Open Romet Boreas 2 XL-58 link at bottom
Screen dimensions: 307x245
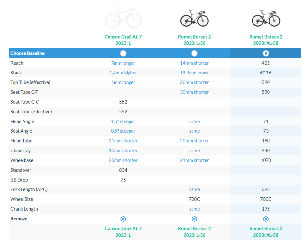click(x=266, y=232)
